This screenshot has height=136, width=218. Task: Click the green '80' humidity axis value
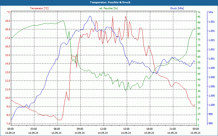coord(199,34)
